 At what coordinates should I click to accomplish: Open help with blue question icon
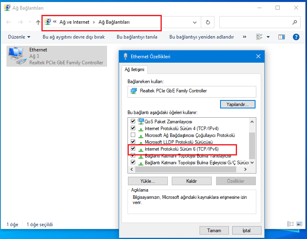(296, 37)
